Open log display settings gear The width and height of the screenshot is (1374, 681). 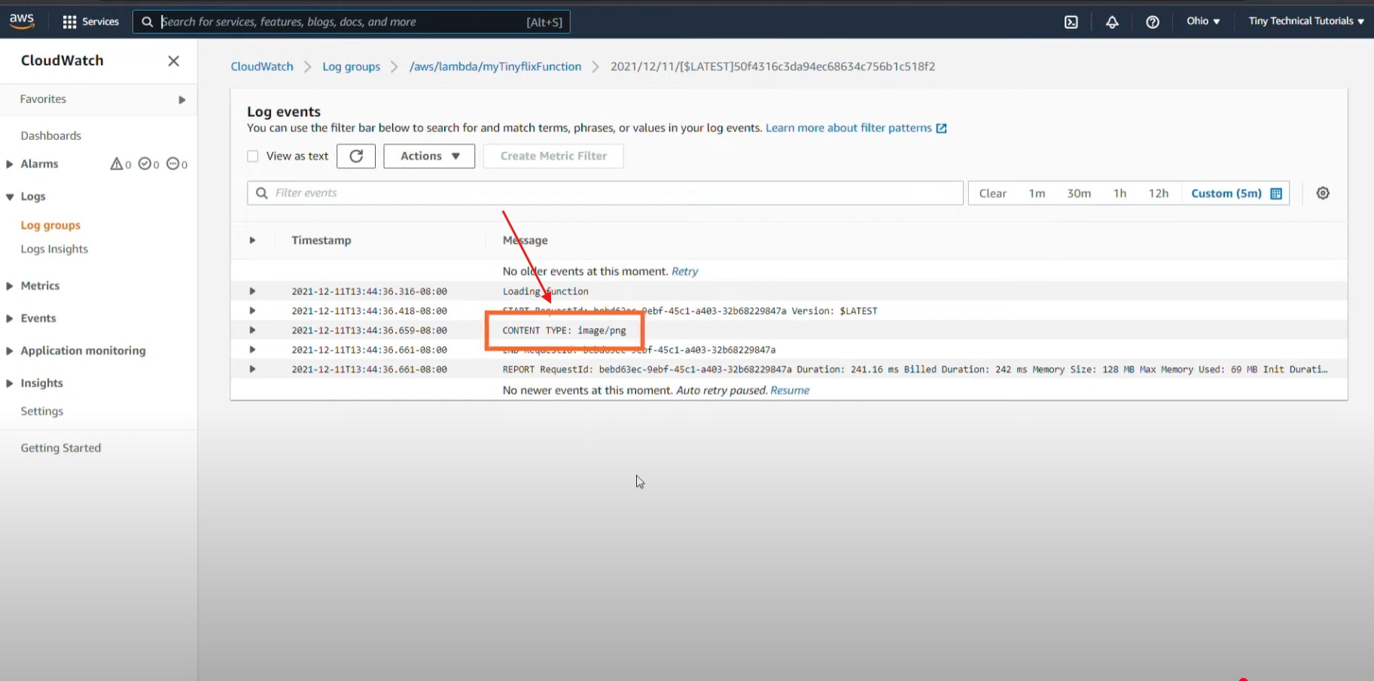pos(1322,193)
